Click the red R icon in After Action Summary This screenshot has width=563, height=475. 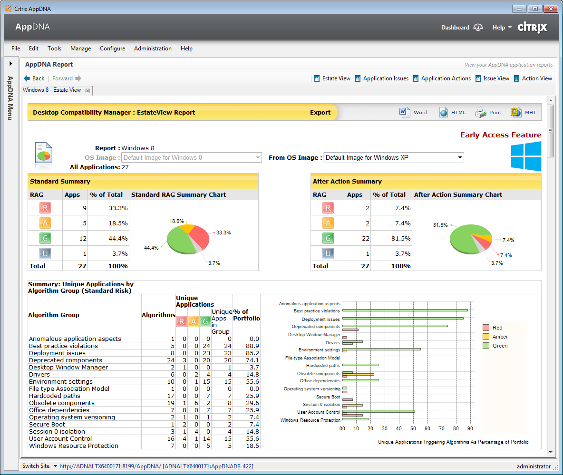coord(328,208)
